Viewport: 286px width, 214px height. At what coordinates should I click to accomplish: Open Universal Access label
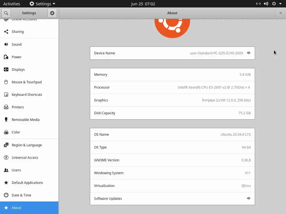tap(25, 158)
